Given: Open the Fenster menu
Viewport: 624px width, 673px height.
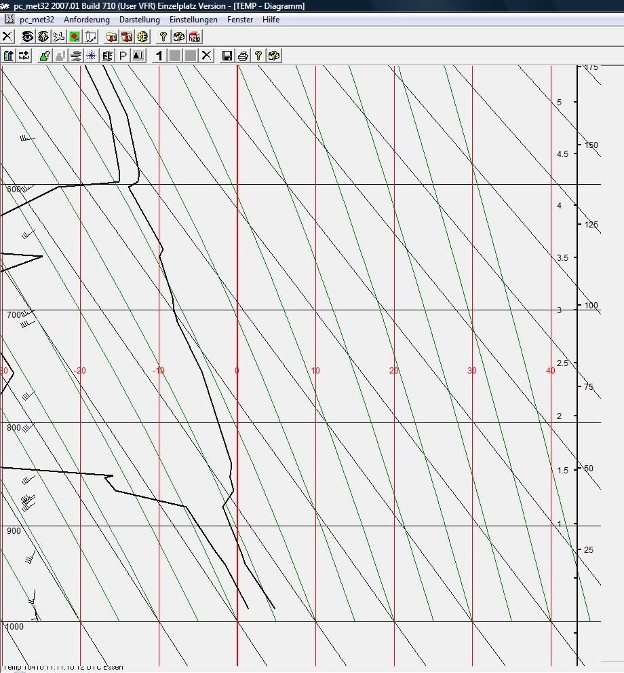Looking at the screenshot, I should pyautogui.click(x=240, y=19).
